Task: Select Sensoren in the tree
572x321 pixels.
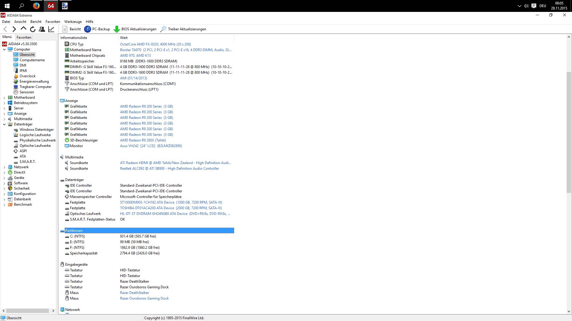Action: pyautogui.click(x=27, y=92)
